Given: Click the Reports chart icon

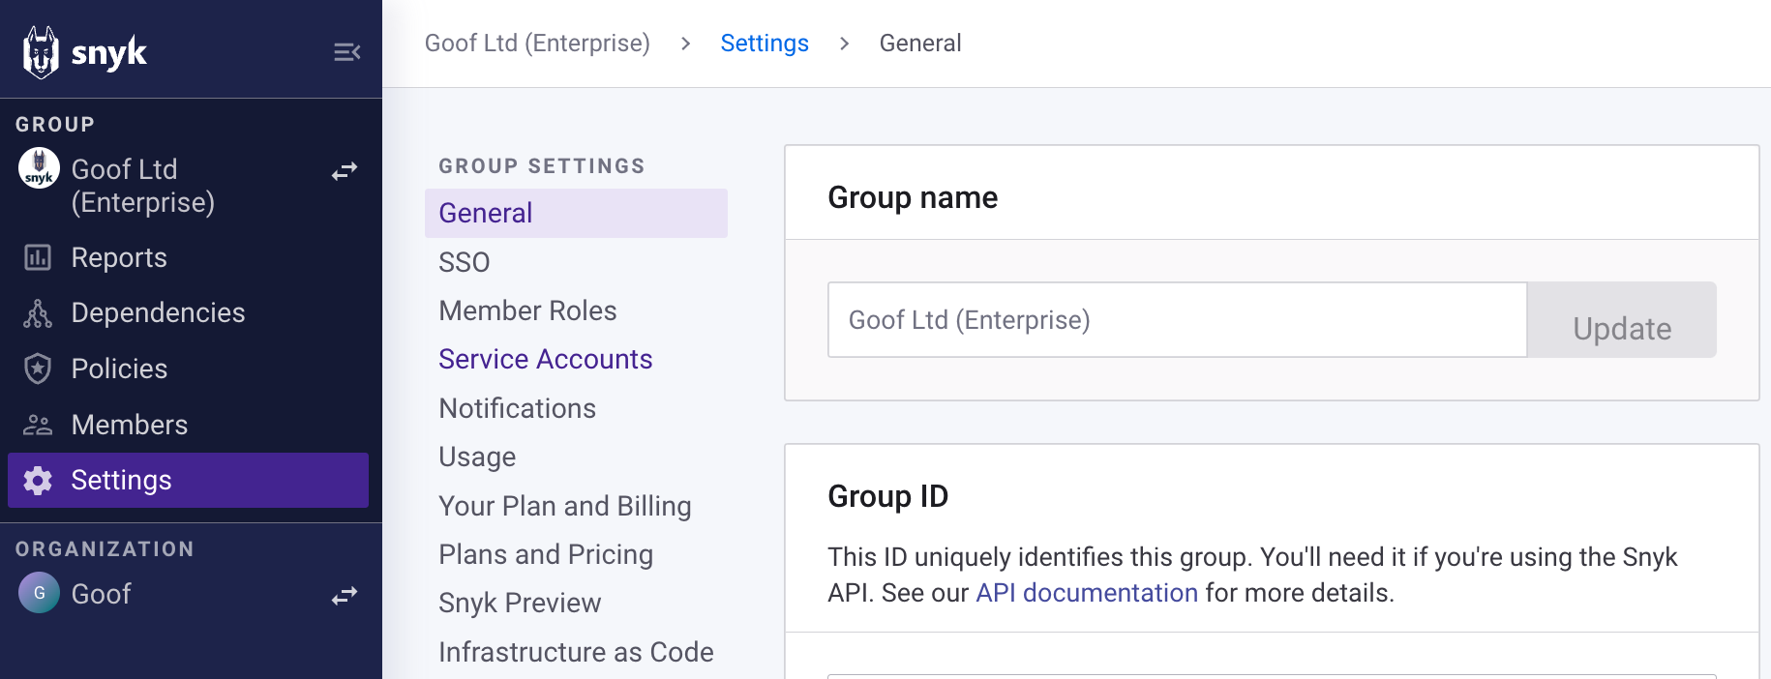Looking at the screenshot, I should coord(38,257).
